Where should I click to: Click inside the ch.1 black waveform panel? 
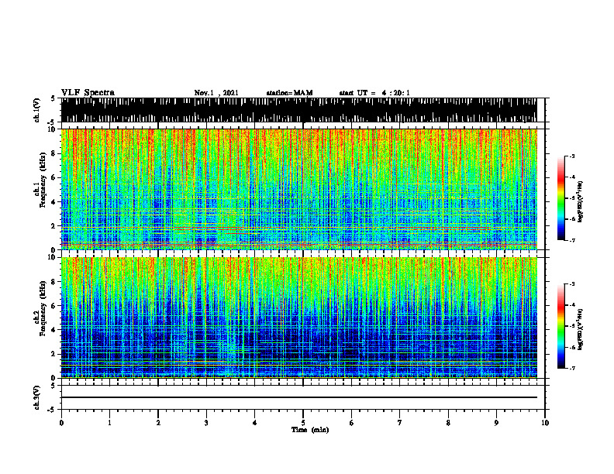point(298,110)
